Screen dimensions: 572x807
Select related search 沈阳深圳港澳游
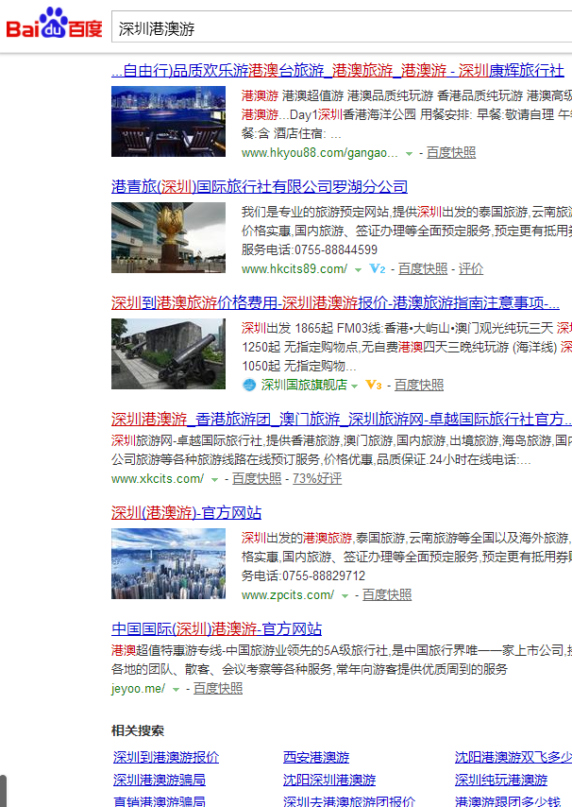click(x=329, y=780)
